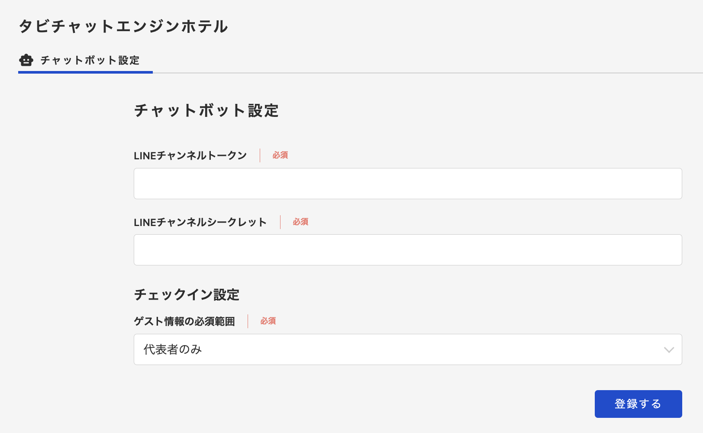703x433 pixels.
Task: Click red divider after LINEチャンネルシークレット label
Action: coord(280,222)
